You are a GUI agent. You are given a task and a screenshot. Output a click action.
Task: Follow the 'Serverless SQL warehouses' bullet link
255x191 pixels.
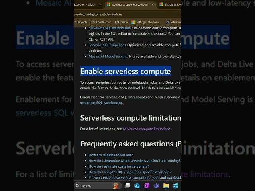(x=110, y=28)
